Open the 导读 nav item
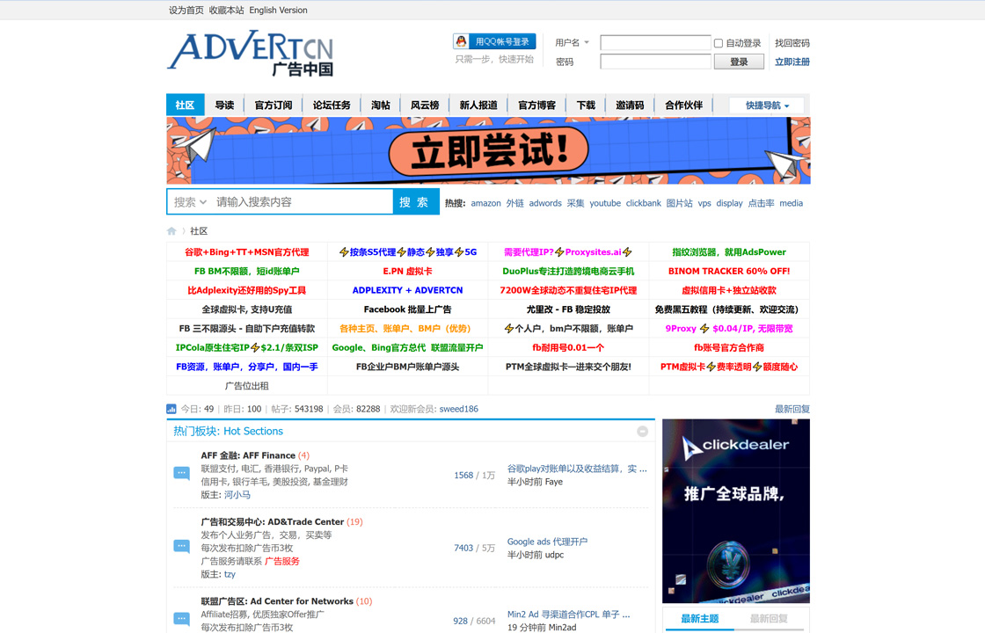 224,105
